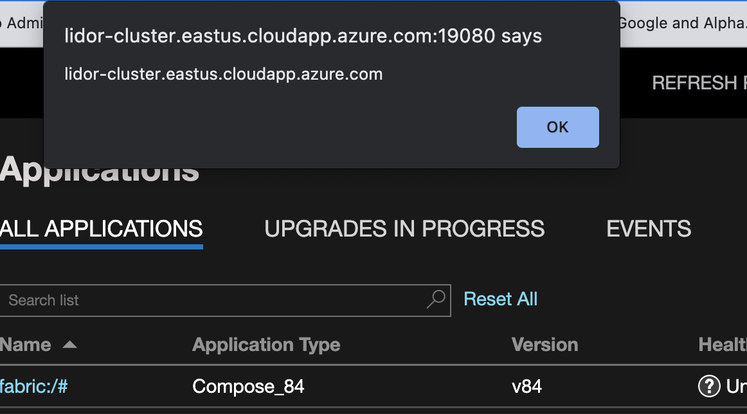The width and height of the screenshot is (747, 414).
Task: Select the Compose_84 application type cell
Action: (248, 386)
